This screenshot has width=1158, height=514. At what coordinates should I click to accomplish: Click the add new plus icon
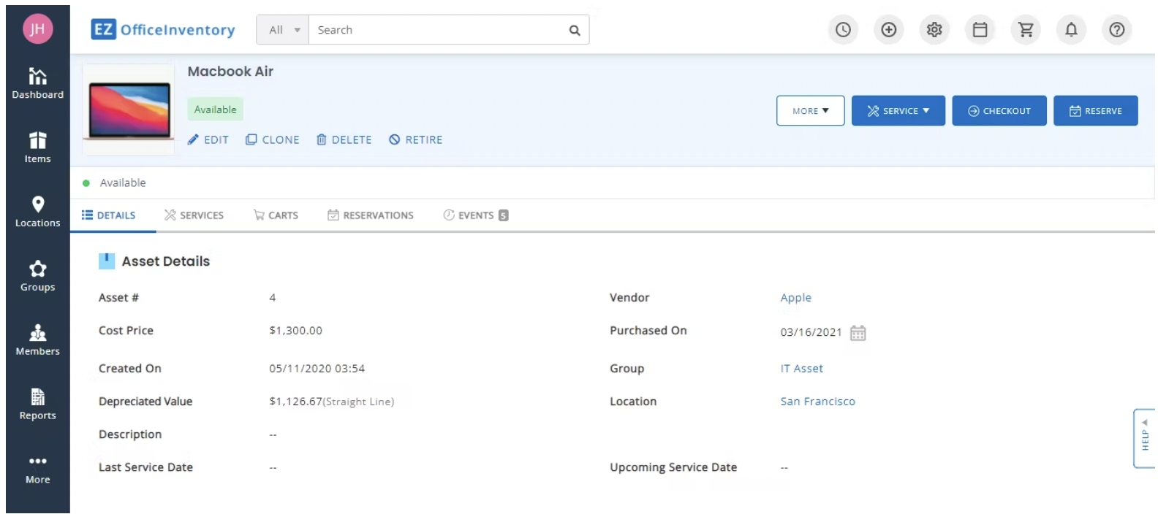click(888, 30)
